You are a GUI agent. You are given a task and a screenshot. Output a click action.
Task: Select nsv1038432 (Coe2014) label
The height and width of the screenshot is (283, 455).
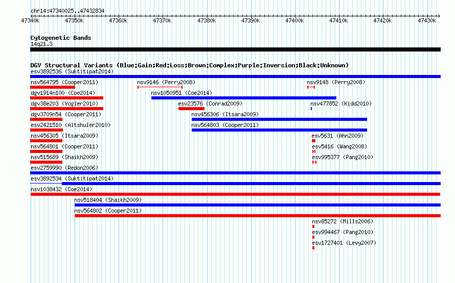tap(61, 189)
